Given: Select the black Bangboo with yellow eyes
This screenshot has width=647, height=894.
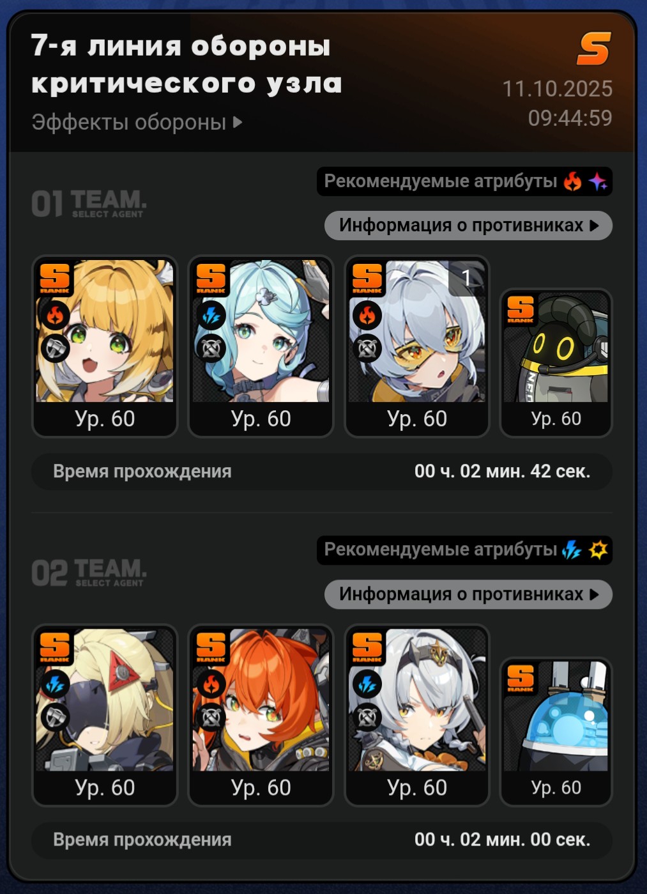Looking at the screenshot, I should point(556,363).
